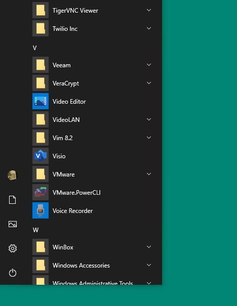
Task: Launch Visio from its blue V icon
Action: click(41, 156)
